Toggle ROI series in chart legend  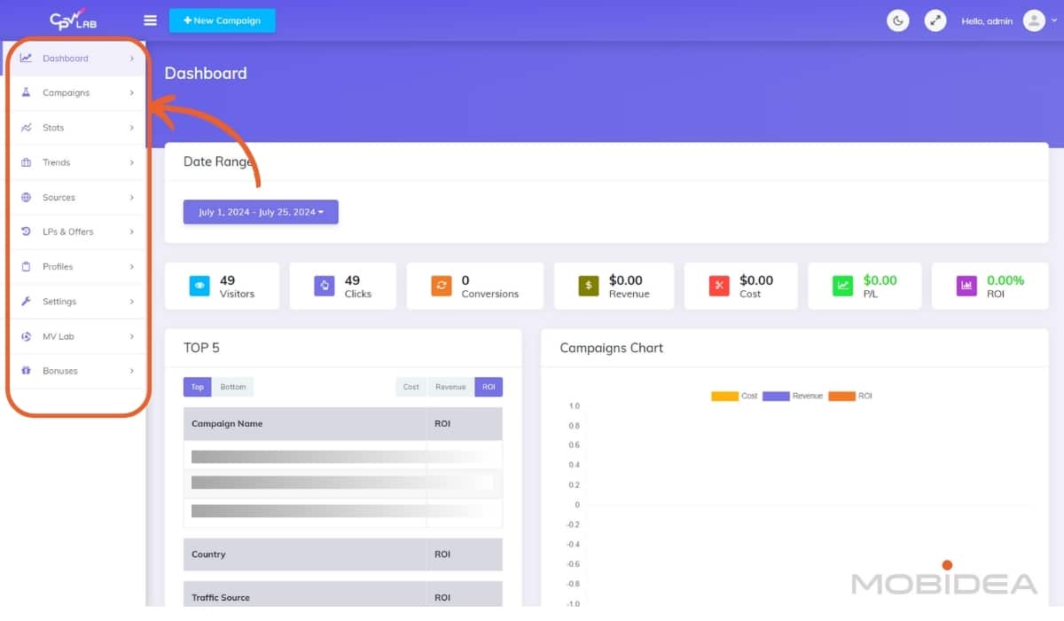coord(850,396)
